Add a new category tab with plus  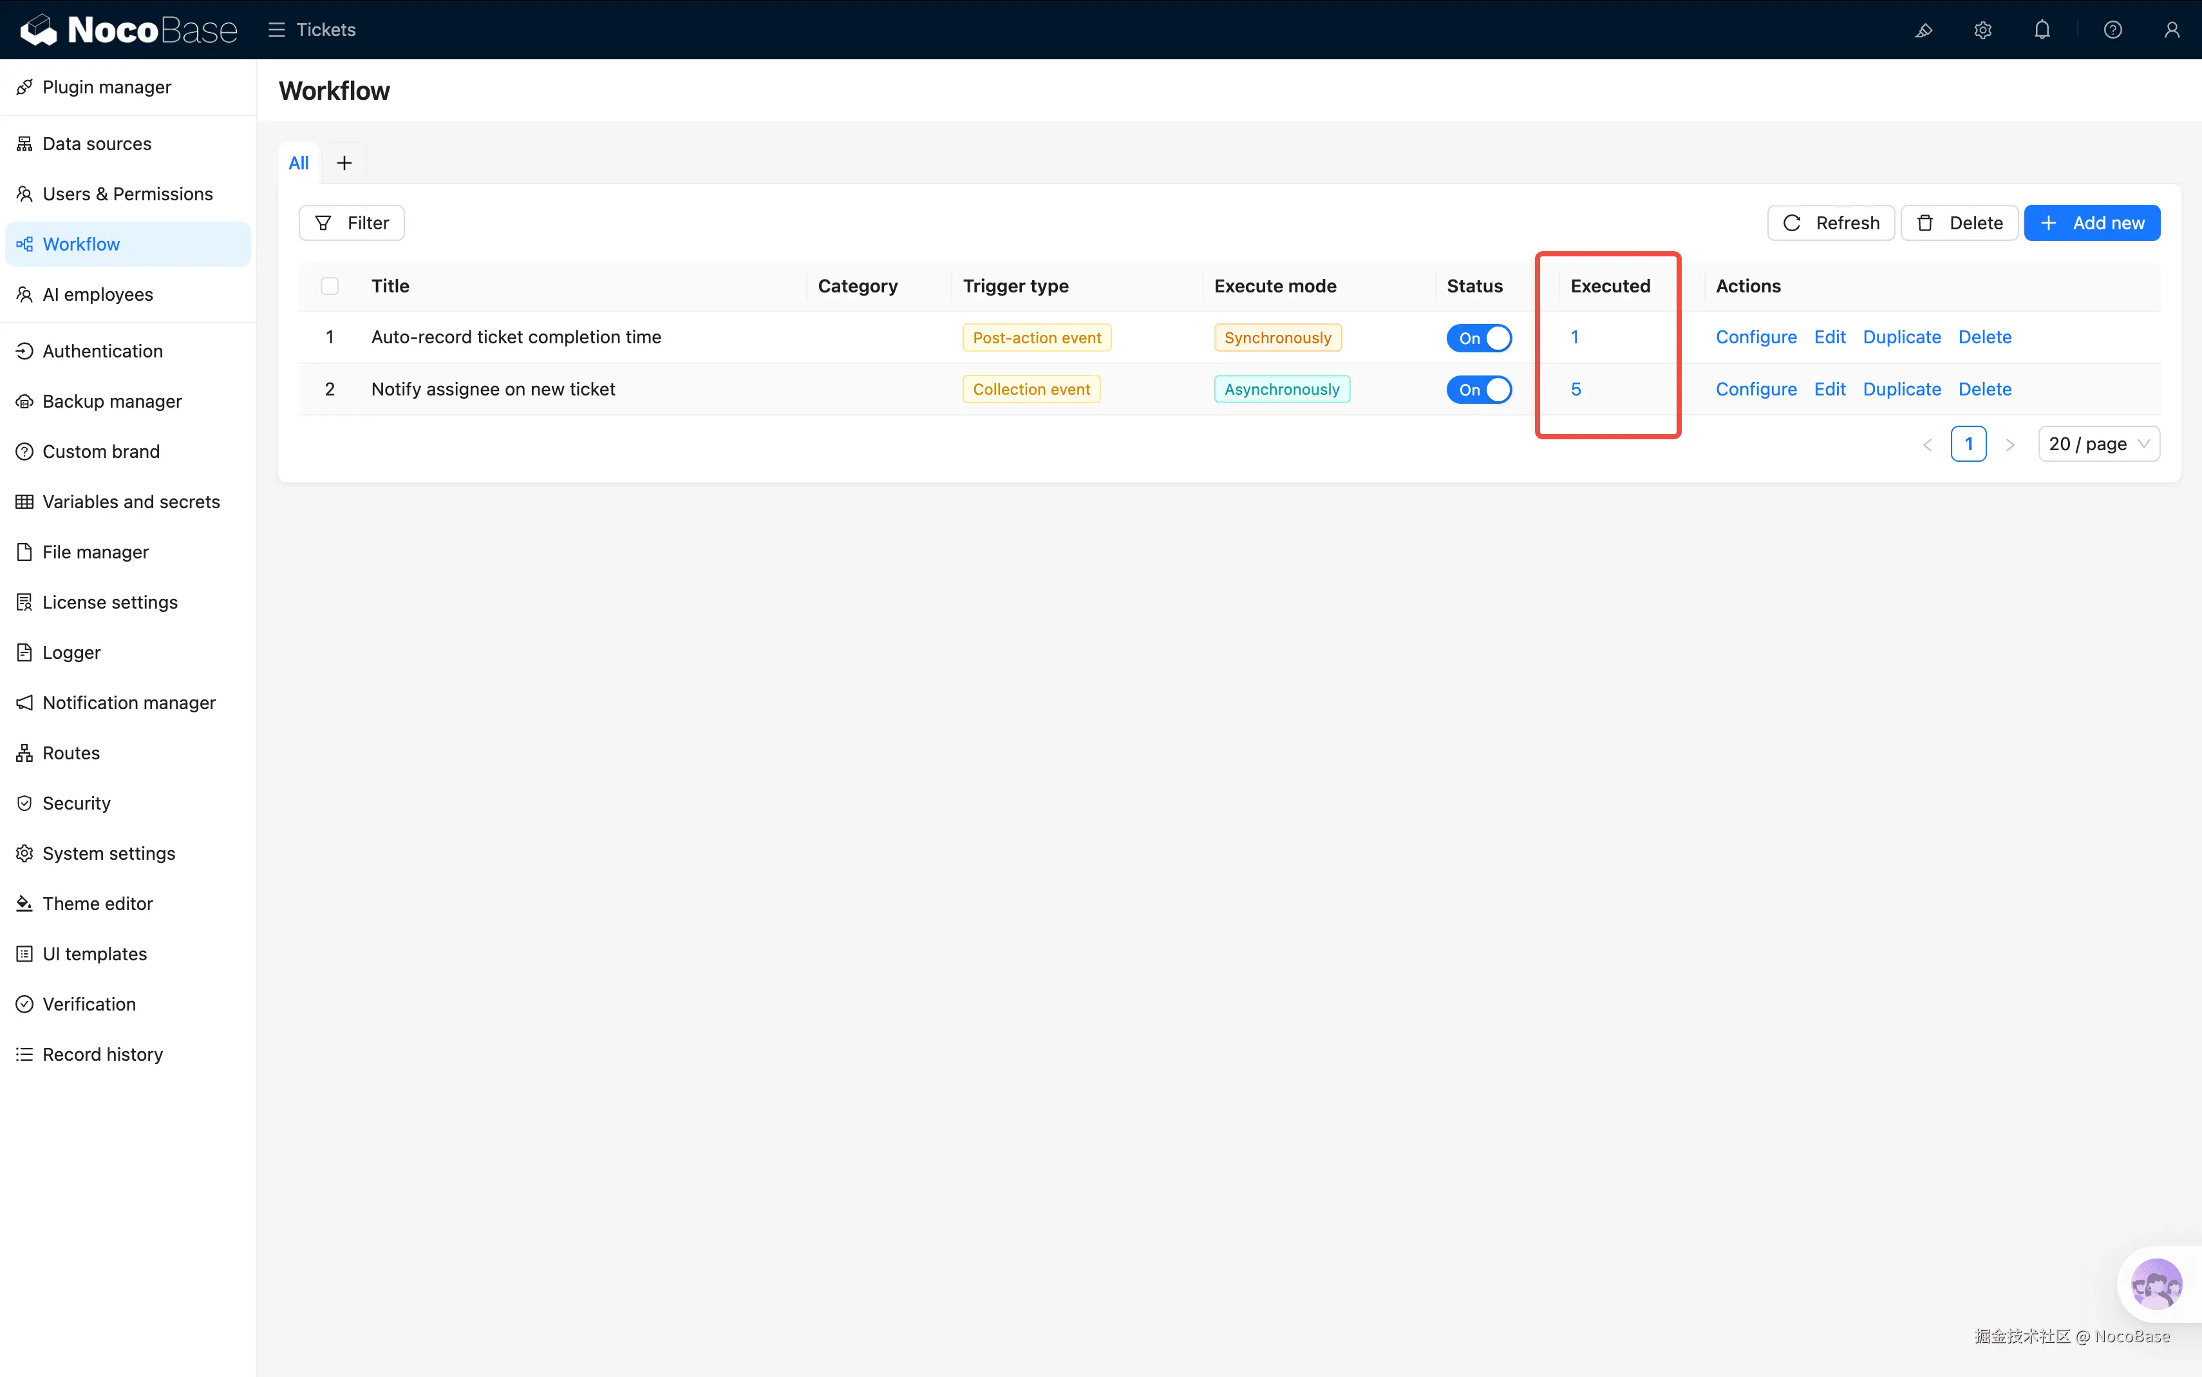click(x=344, y=163)
